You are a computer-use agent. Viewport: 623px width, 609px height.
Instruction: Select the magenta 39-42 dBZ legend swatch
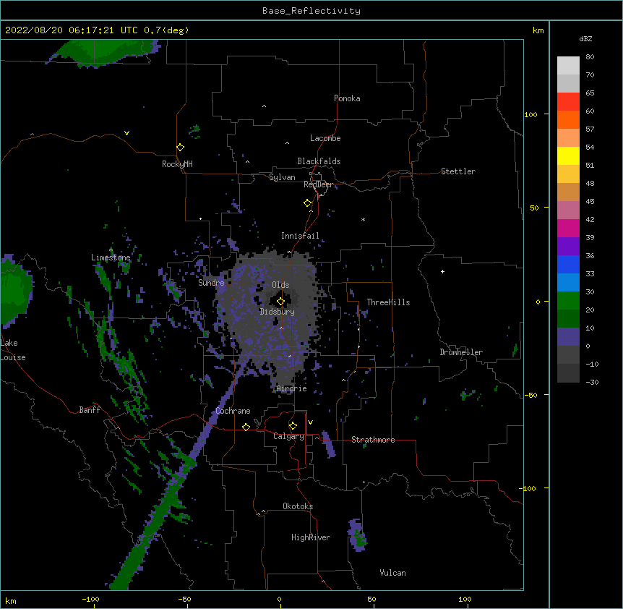[x=568, y=228]
